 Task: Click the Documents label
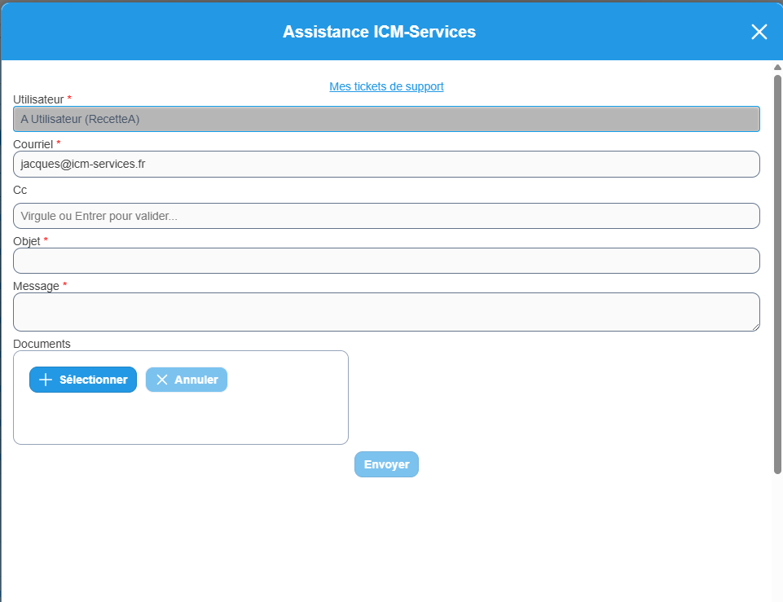point(42,344)
